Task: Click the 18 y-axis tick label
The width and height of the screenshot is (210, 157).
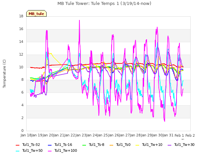Action: (x=21, y=16)
